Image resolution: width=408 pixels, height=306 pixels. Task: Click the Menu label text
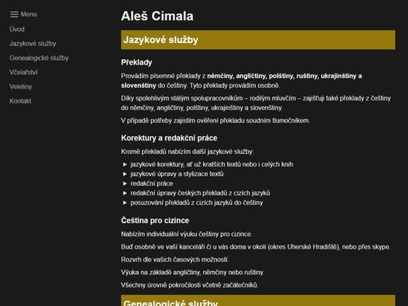point(29,14)
